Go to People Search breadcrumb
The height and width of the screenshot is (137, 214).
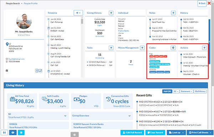coord(13,4)
